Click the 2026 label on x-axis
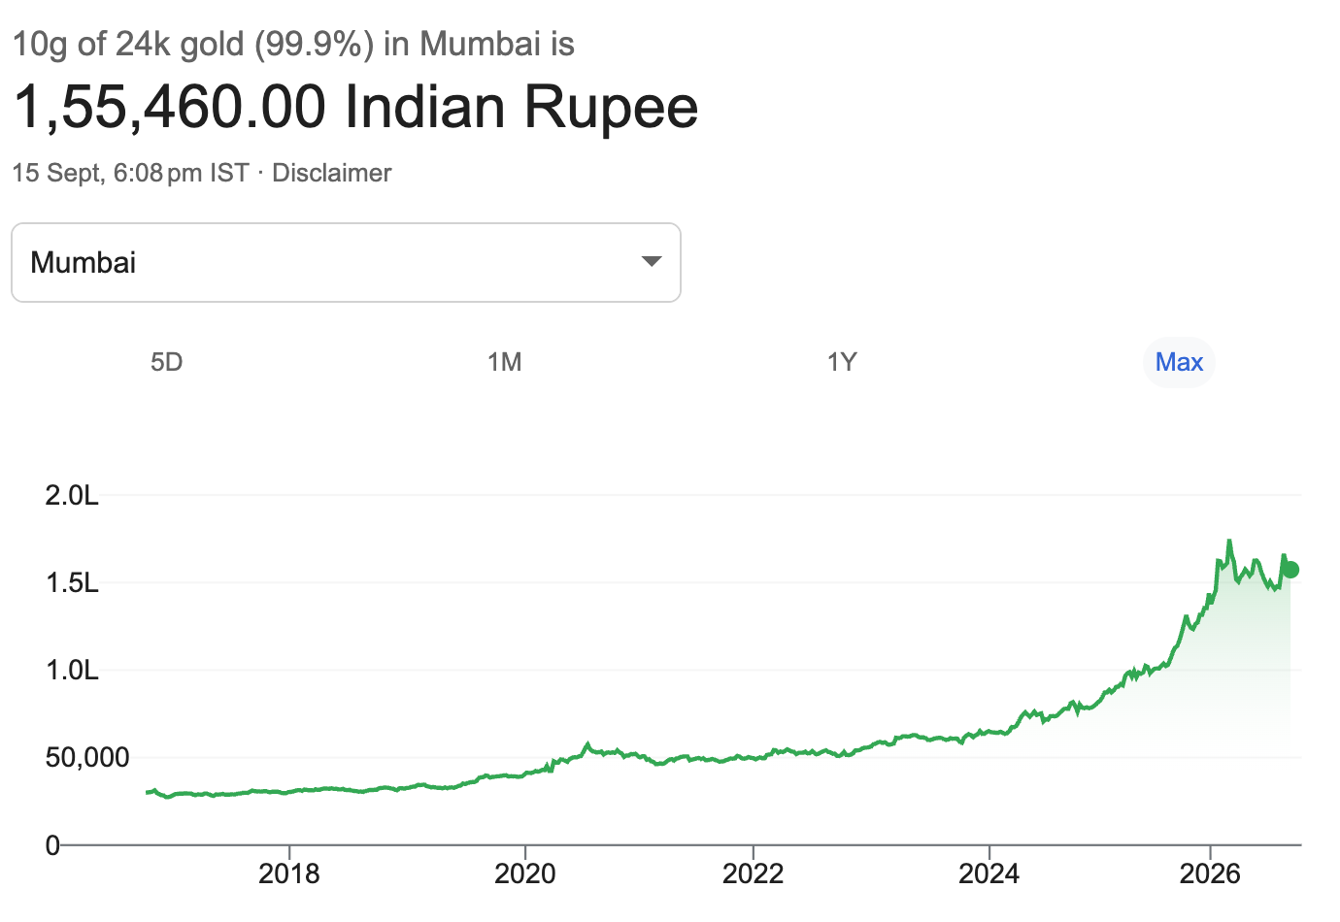 (x=1210, y=873)
